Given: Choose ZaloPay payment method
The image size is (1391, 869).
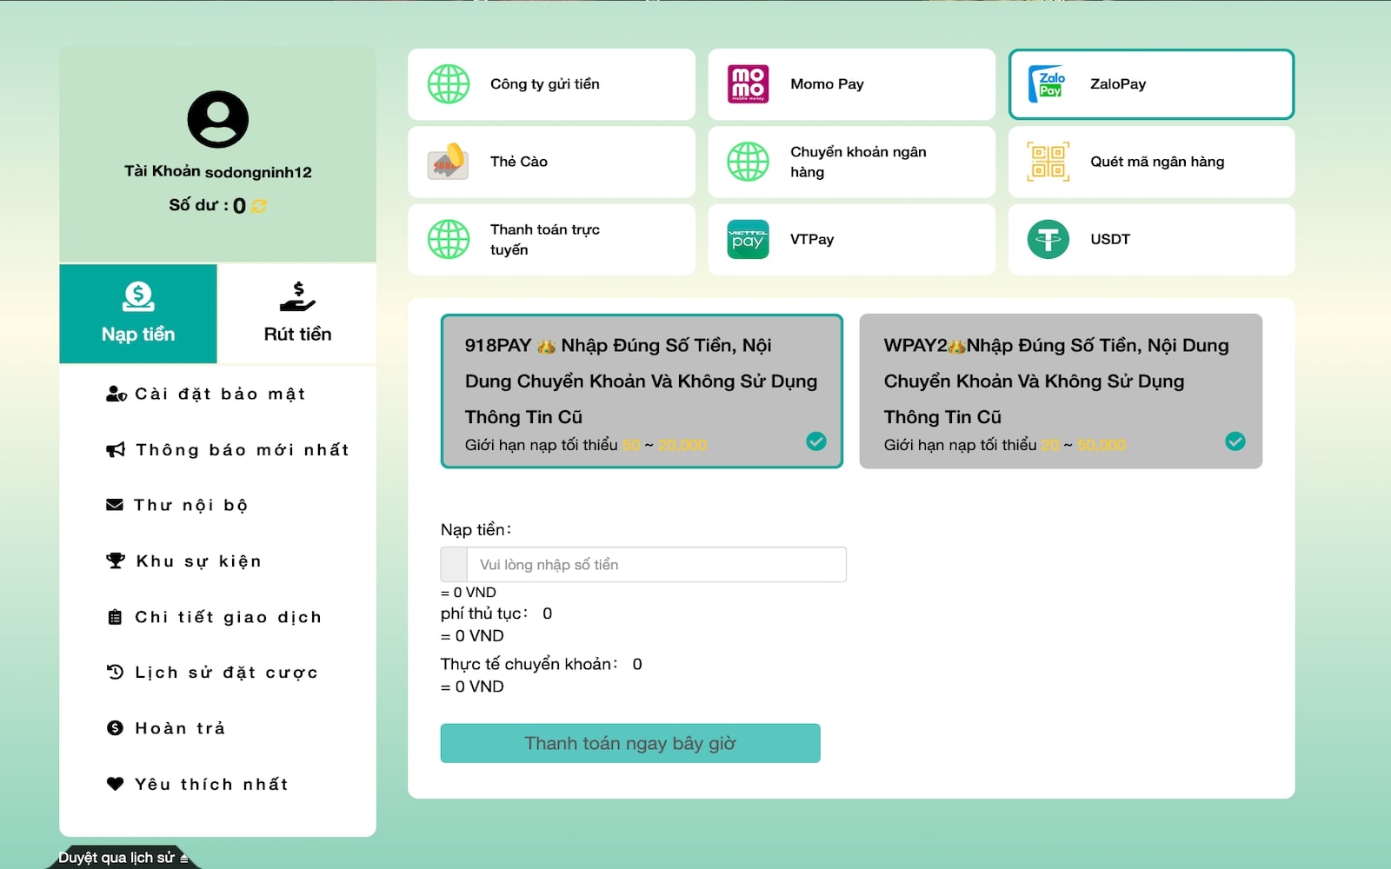Looking at the screenshot, I should pos(1152,84).
